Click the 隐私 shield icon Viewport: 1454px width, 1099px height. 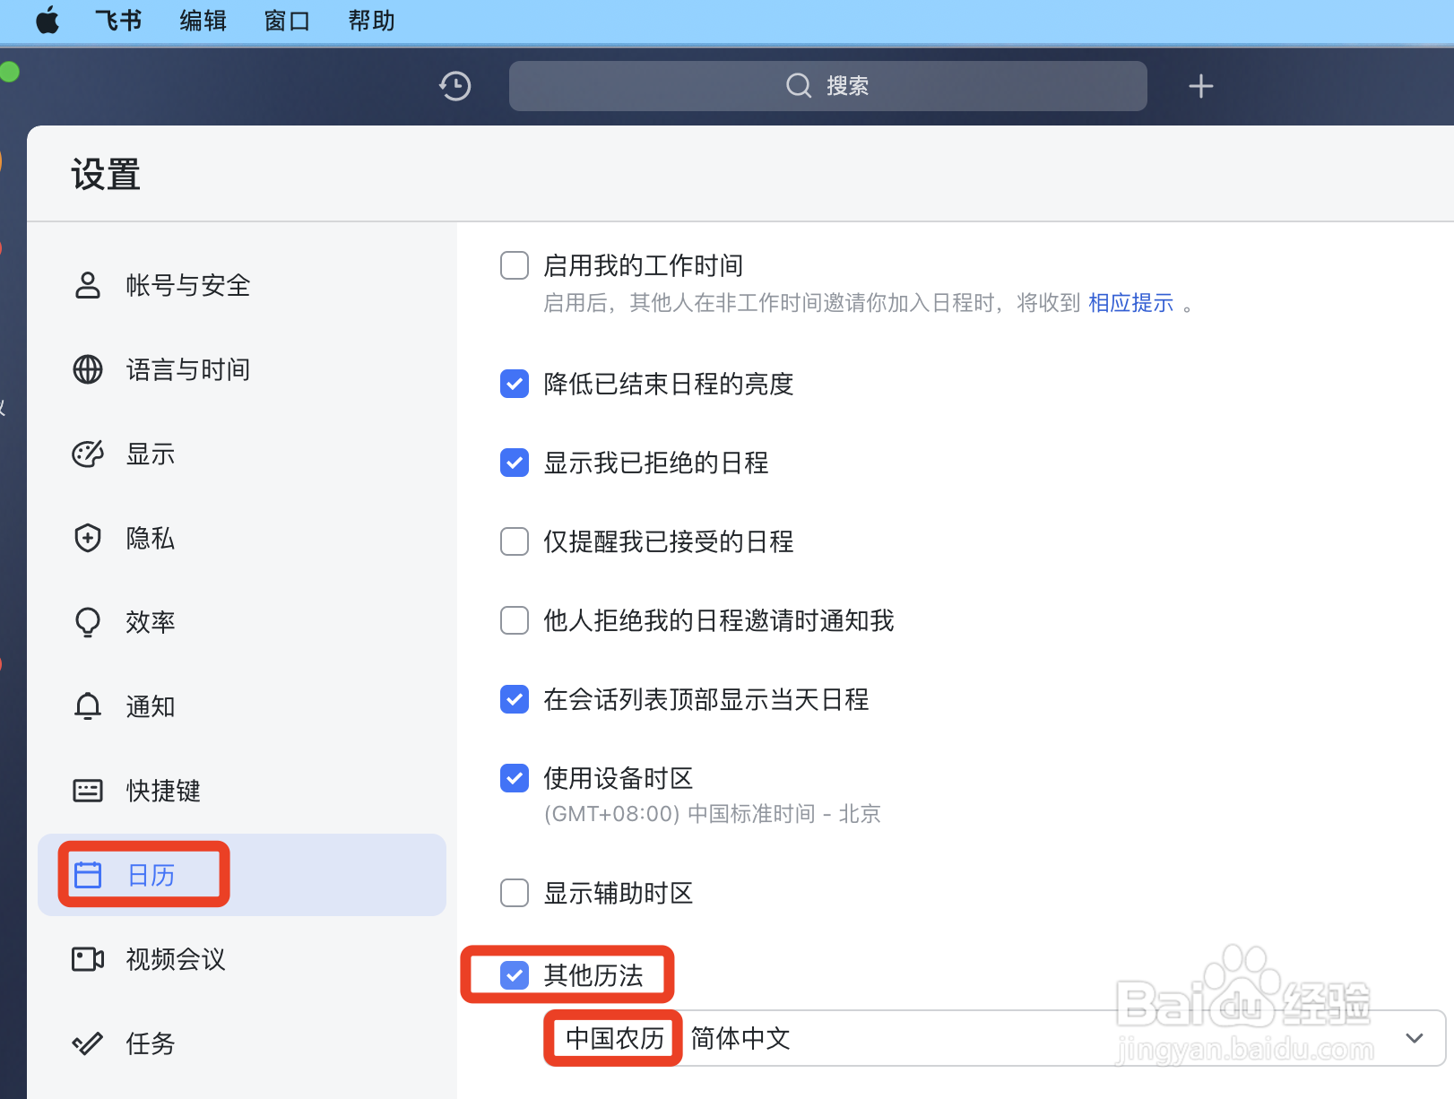click(x=87, y=538)
